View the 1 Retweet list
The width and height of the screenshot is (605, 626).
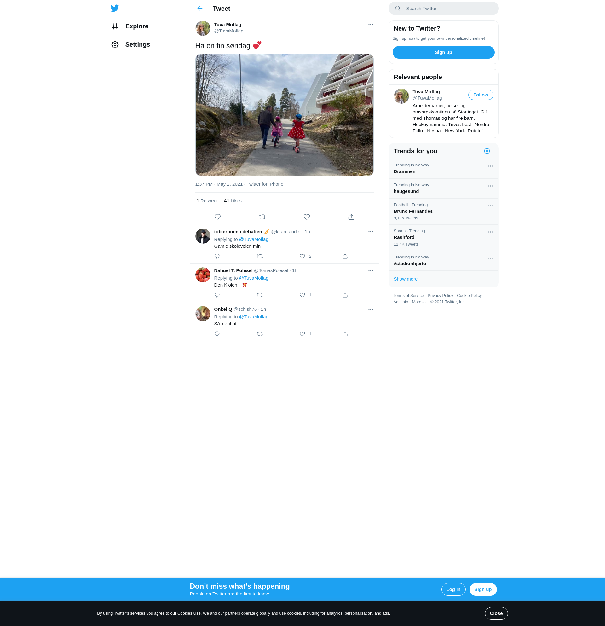click(207, 201)
